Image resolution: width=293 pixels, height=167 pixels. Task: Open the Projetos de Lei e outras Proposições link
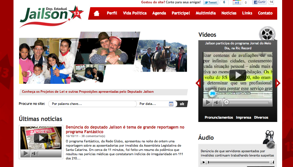click(x=88, y=92)
